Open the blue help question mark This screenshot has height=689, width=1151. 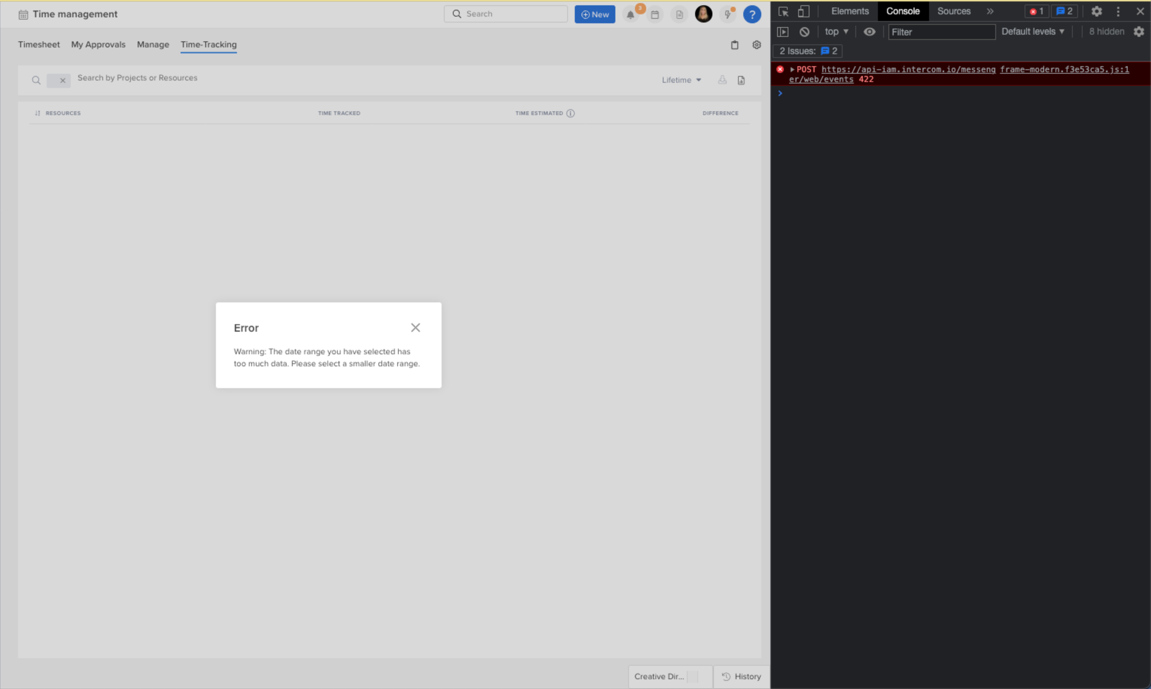pos(752,14)
